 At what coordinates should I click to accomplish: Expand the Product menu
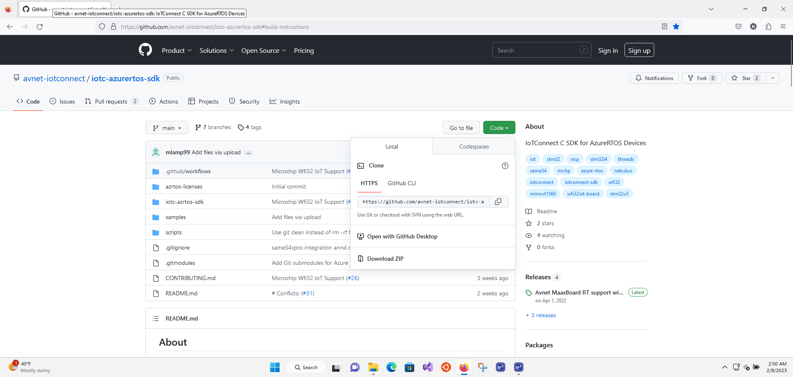pyautogui.click(x=177, y=50)
